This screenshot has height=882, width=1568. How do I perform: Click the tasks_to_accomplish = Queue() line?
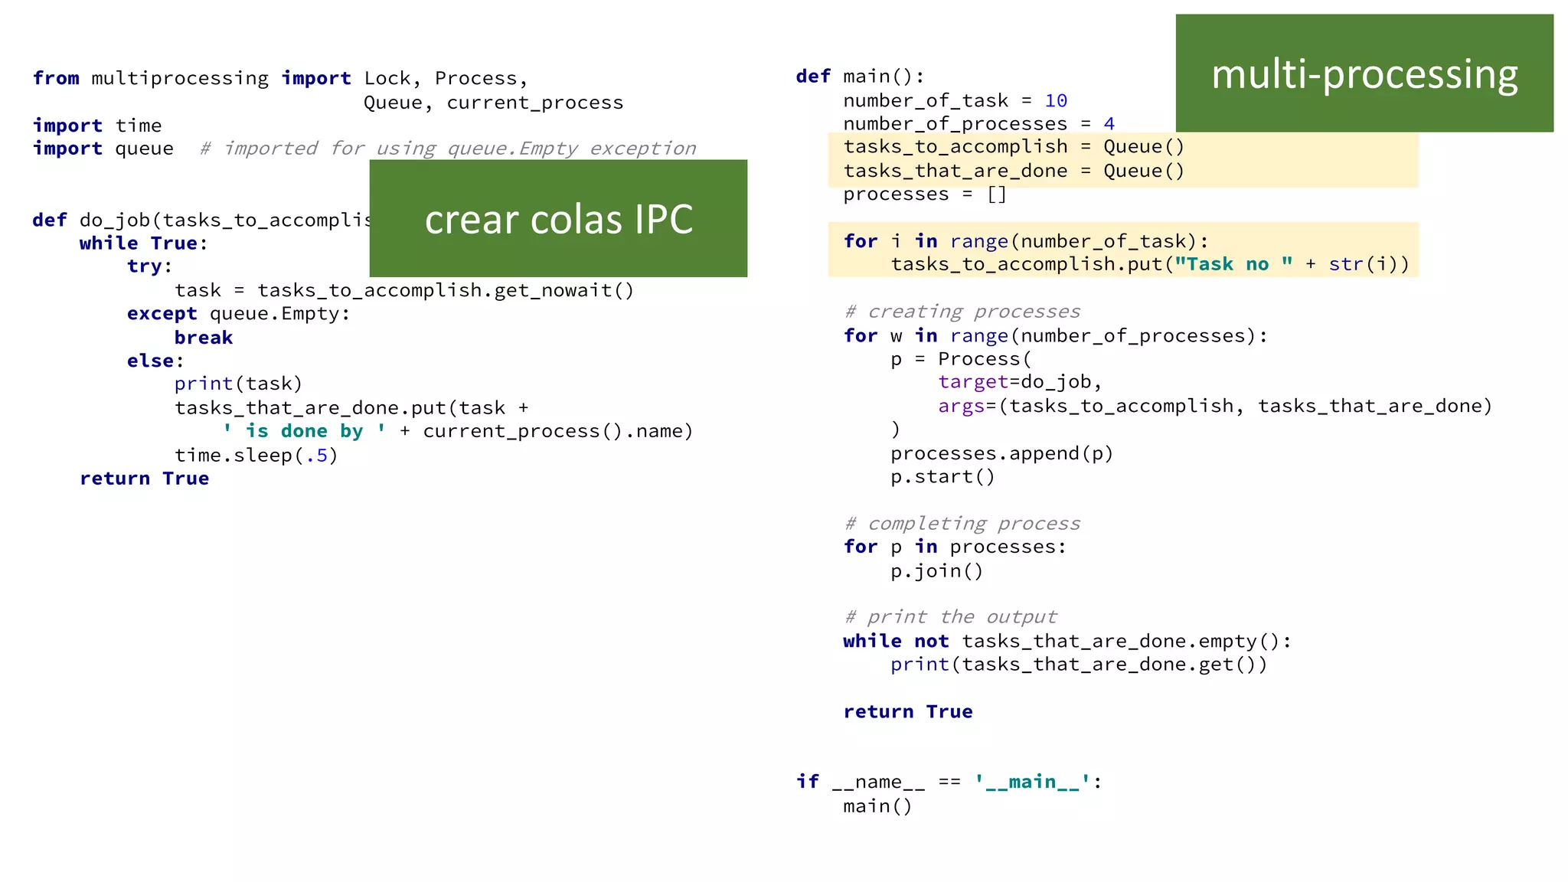click(x=1013, y=147)
